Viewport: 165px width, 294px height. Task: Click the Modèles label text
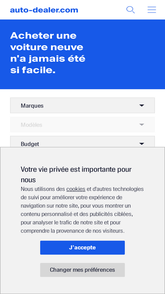pos(31,125)
